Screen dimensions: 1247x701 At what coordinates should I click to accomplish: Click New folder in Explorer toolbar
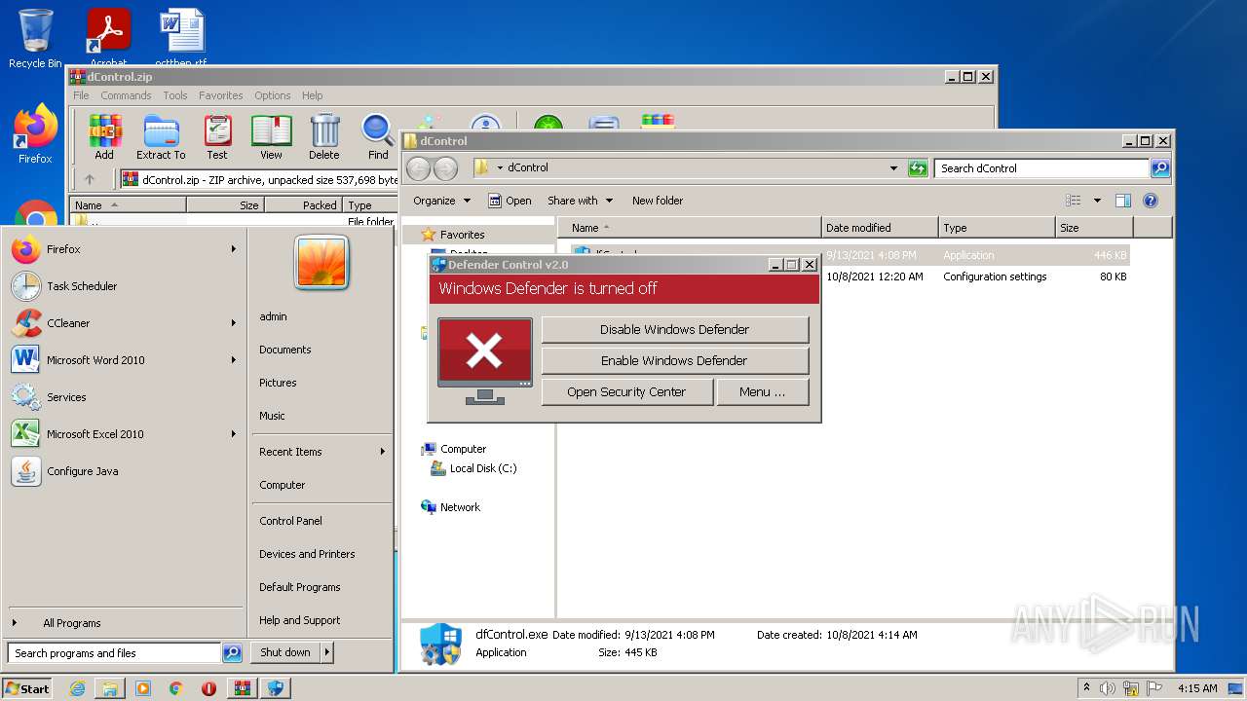(658, 201)
